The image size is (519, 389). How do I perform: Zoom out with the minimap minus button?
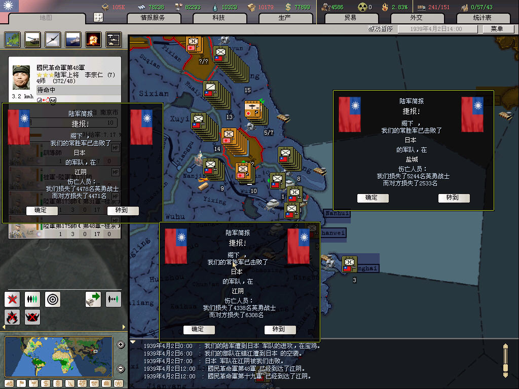point(121,369)
